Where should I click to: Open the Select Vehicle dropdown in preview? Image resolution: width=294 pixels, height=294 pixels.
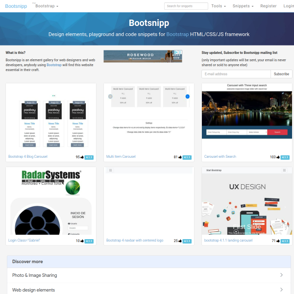point(257,132)
